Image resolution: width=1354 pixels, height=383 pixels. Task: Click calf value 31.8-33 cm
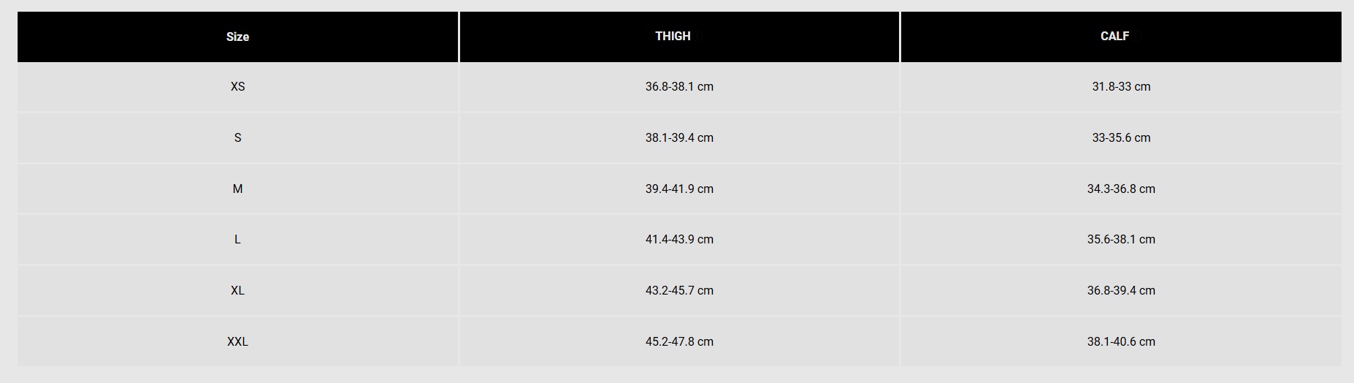coord(1121,86)
